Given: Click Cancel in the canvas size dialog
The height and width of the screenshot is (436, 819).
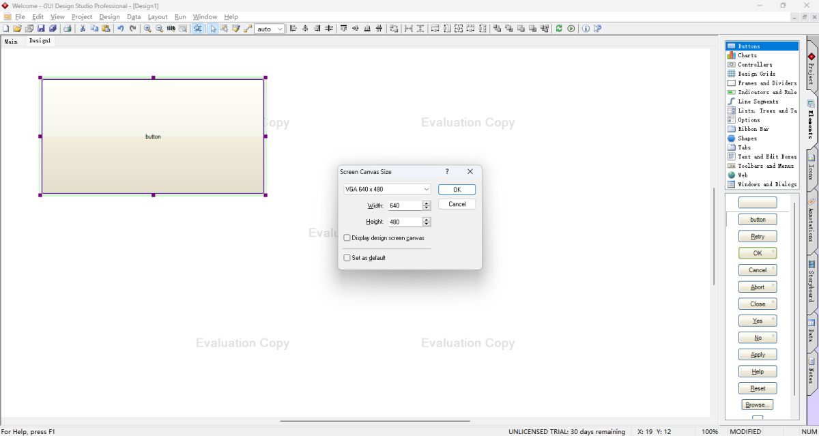Looking at the screenshot, I should coord(457,204).
